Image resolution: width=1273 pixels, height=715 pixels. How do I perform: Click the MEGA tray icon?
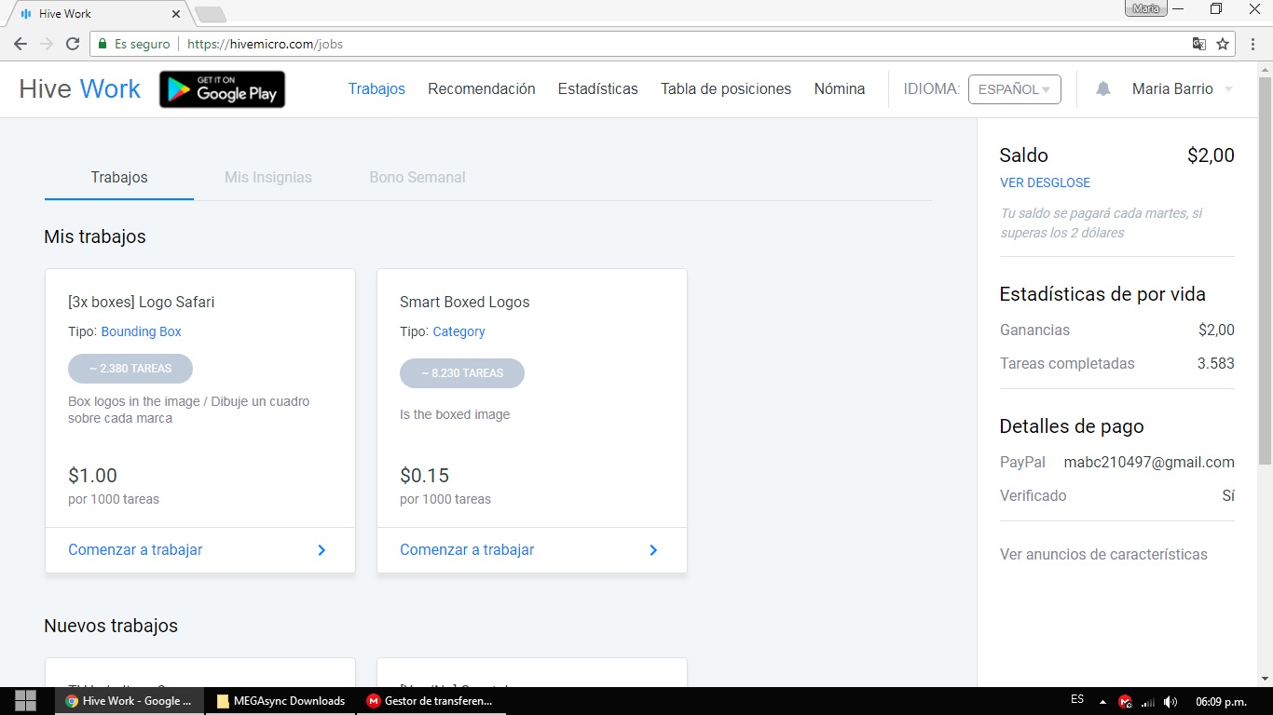click(1125, 701)
